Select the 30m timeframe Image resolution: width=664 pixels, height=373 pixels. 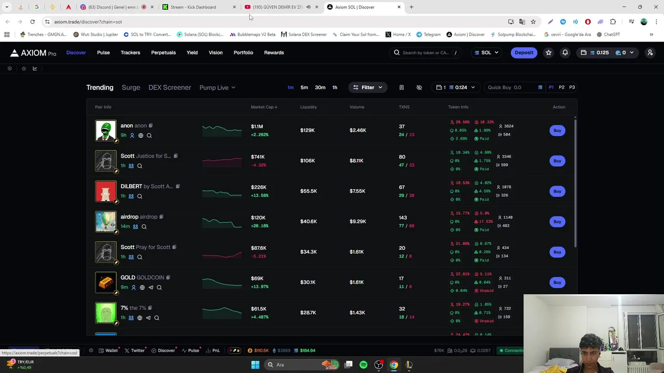point(320,88)
